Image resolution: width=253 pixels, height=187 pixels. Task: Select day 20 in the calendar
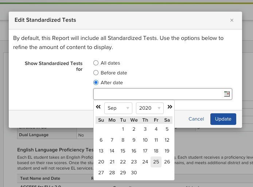point(101,162)
